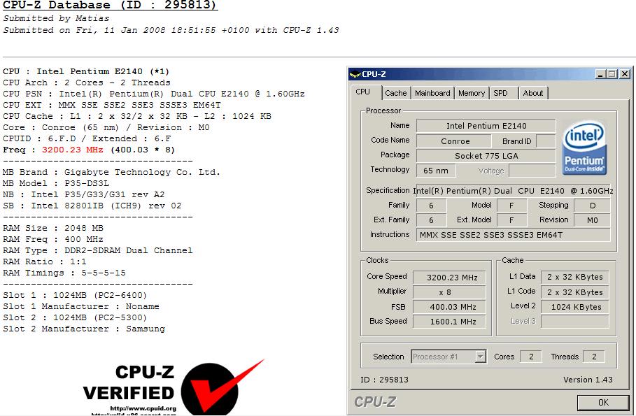Open the About tab

pyautogui.click(x=533, y=93)
